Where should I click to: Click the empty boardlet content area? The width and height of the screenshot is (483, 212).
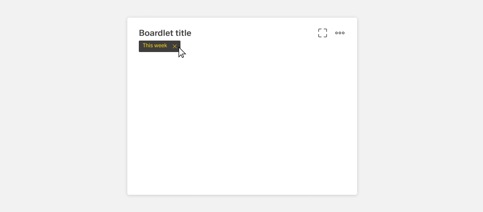242,124
